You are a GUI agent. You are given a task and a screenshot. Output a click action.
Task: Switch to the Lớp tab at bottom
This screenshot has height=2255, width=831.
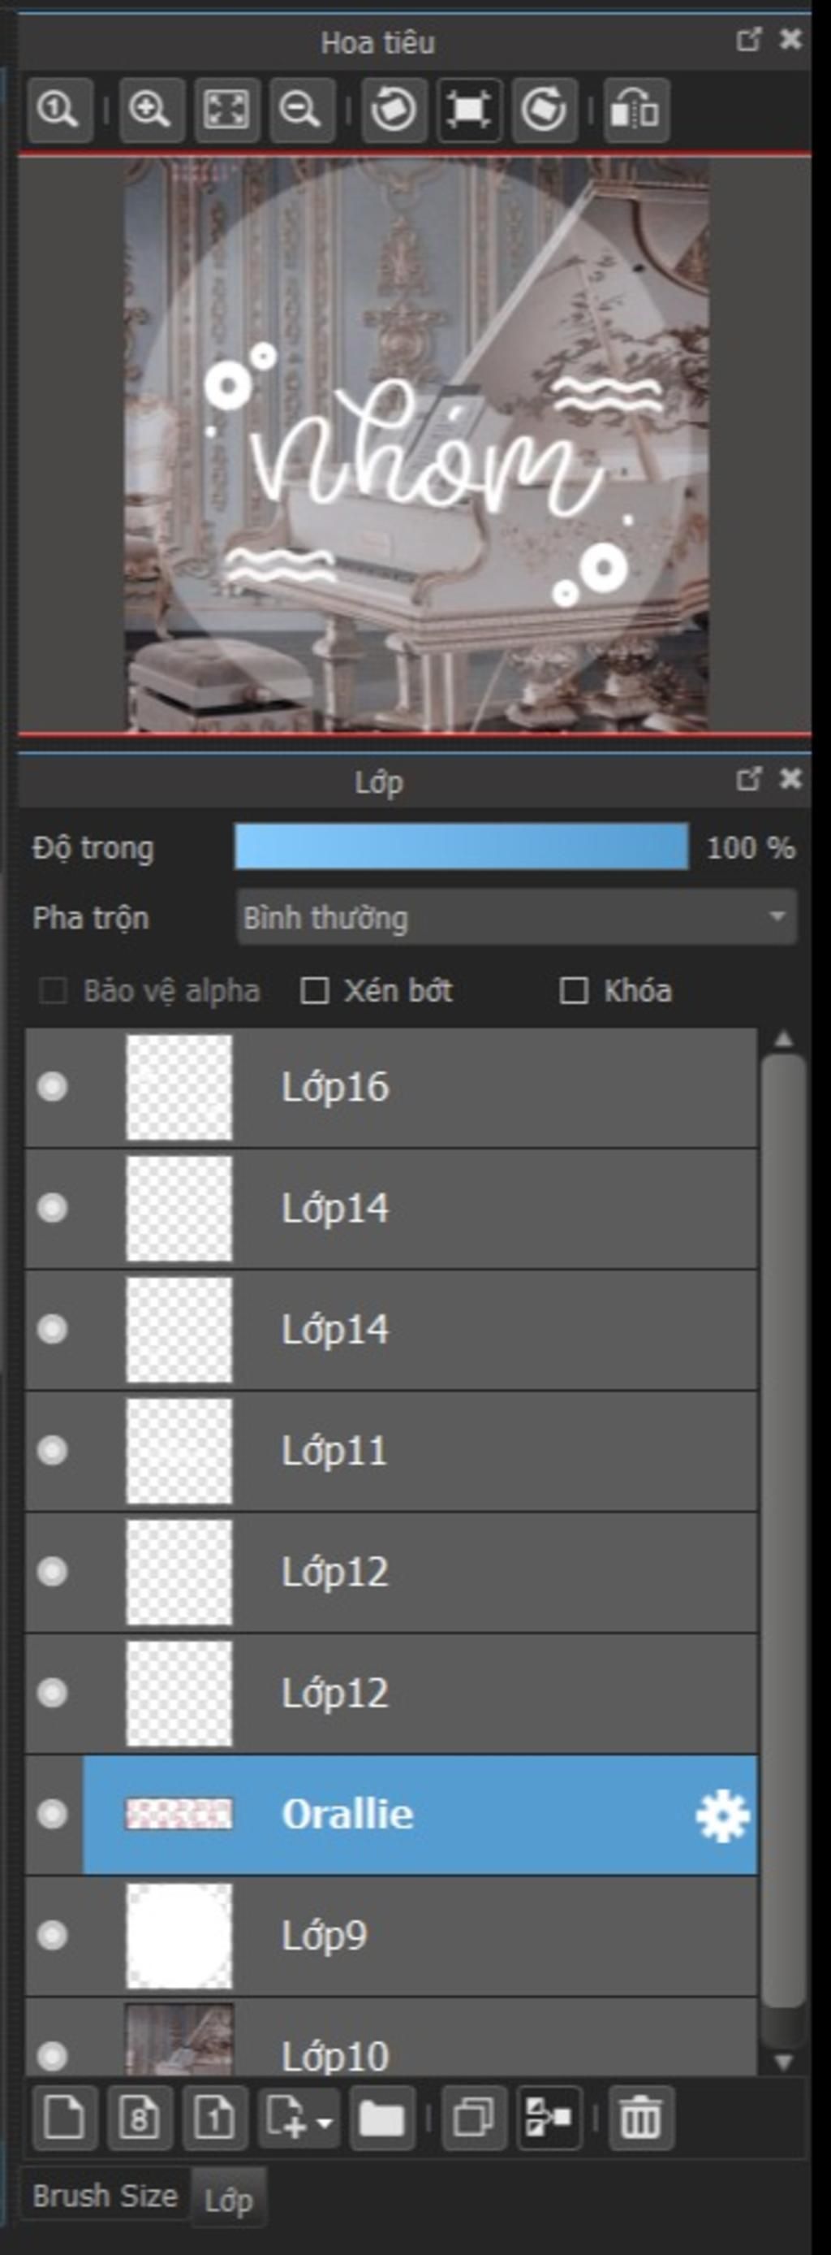point(228,2199)
